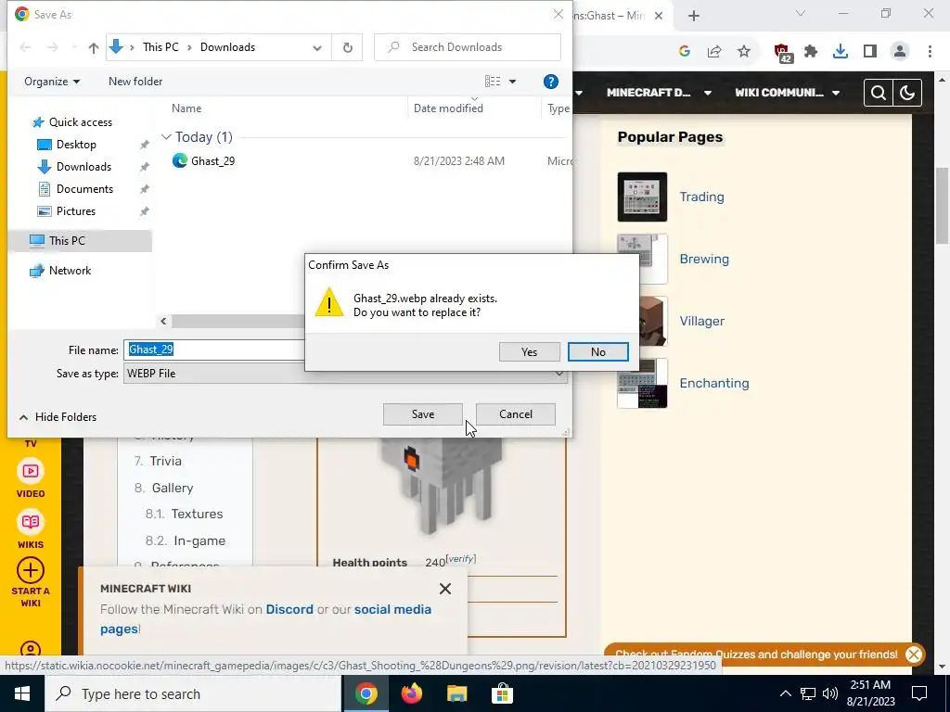Close the Ghast wiki browser tab
Screen dimensions: 950x712
(660, 16)
